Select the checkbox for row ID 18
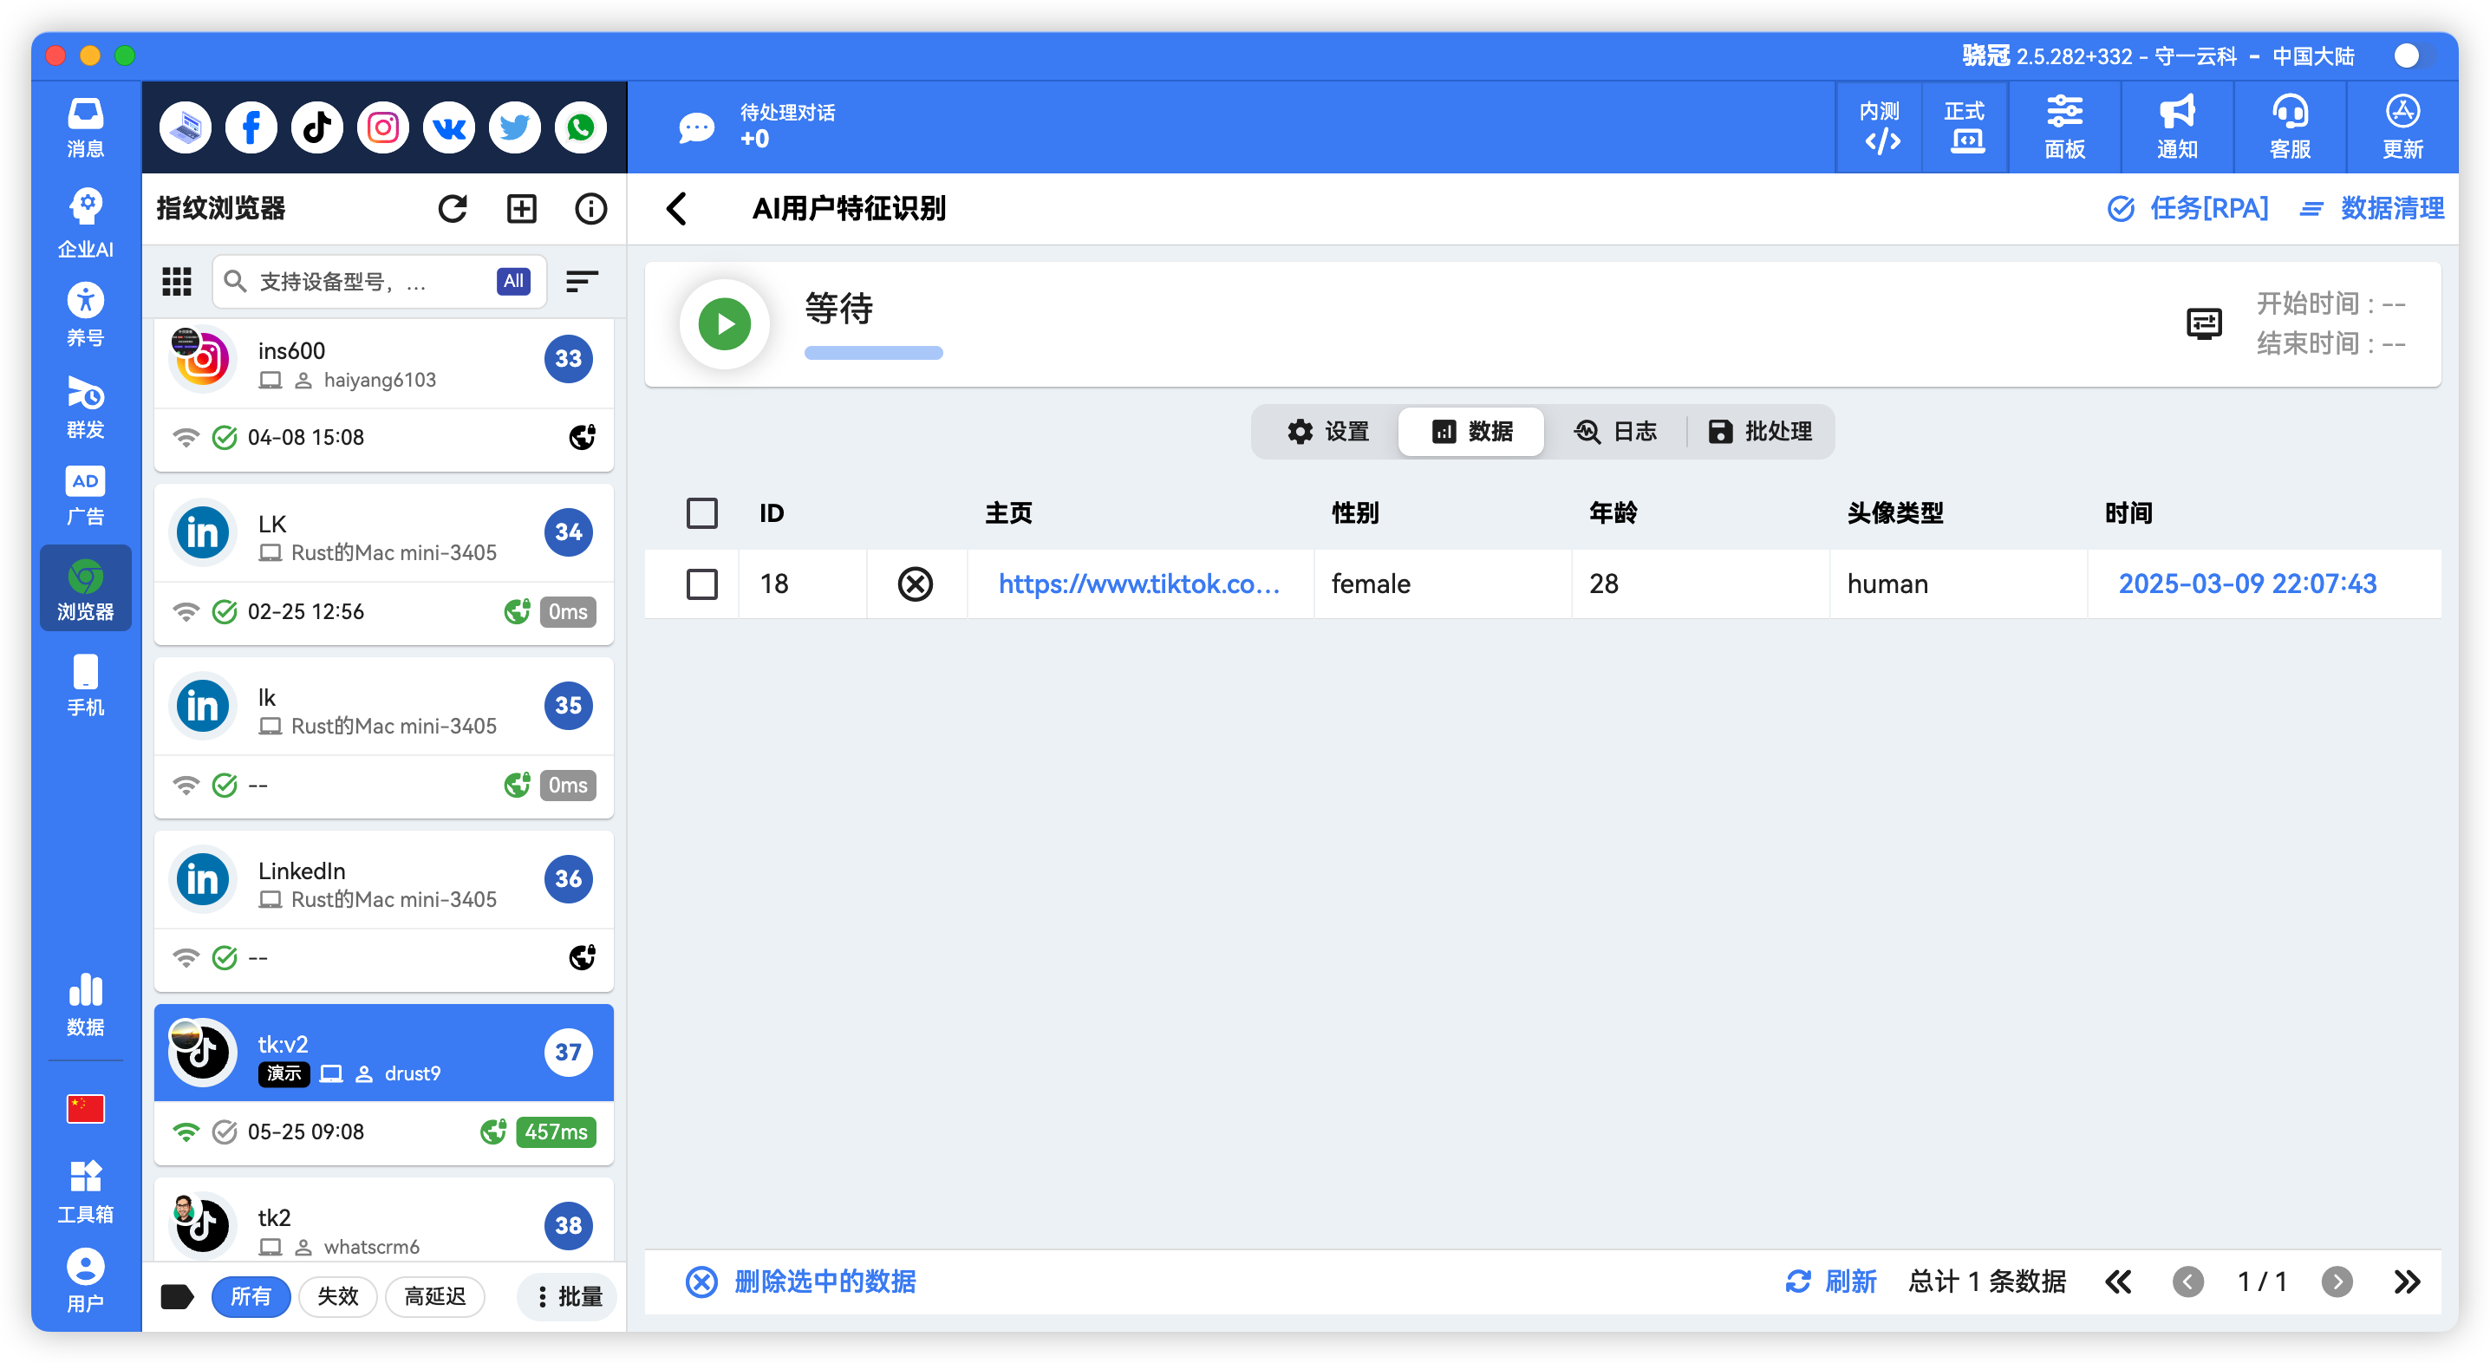 tap(703, 584)
